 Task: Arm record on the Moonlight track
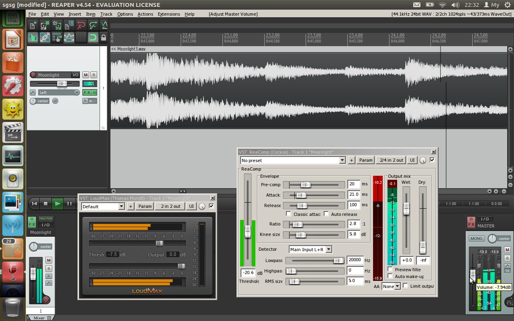coord(33,75)
